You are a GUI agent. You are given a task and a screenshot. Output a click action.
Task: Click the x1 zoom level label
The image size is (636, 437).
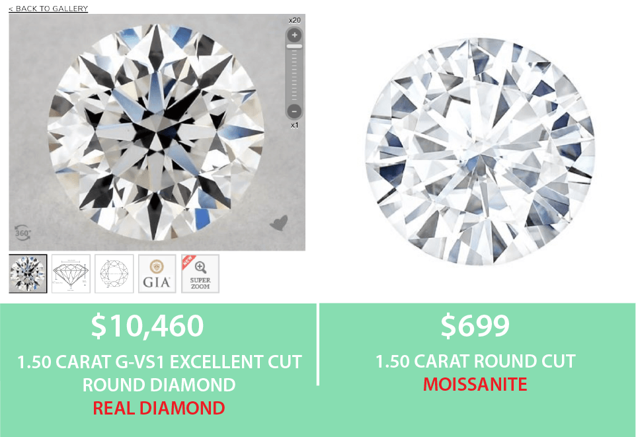click(294, 126)
